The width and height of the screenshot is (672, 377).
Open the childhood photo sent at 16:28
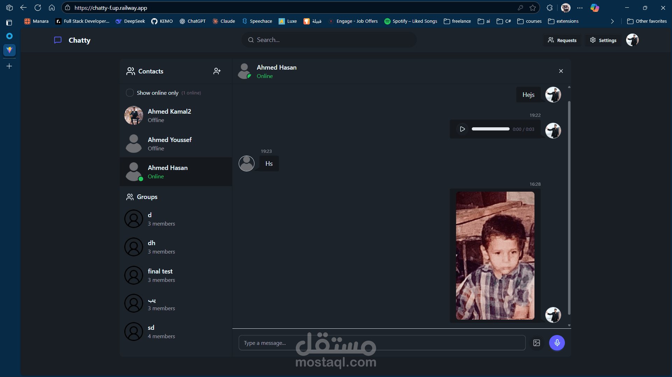pos(495,255)
